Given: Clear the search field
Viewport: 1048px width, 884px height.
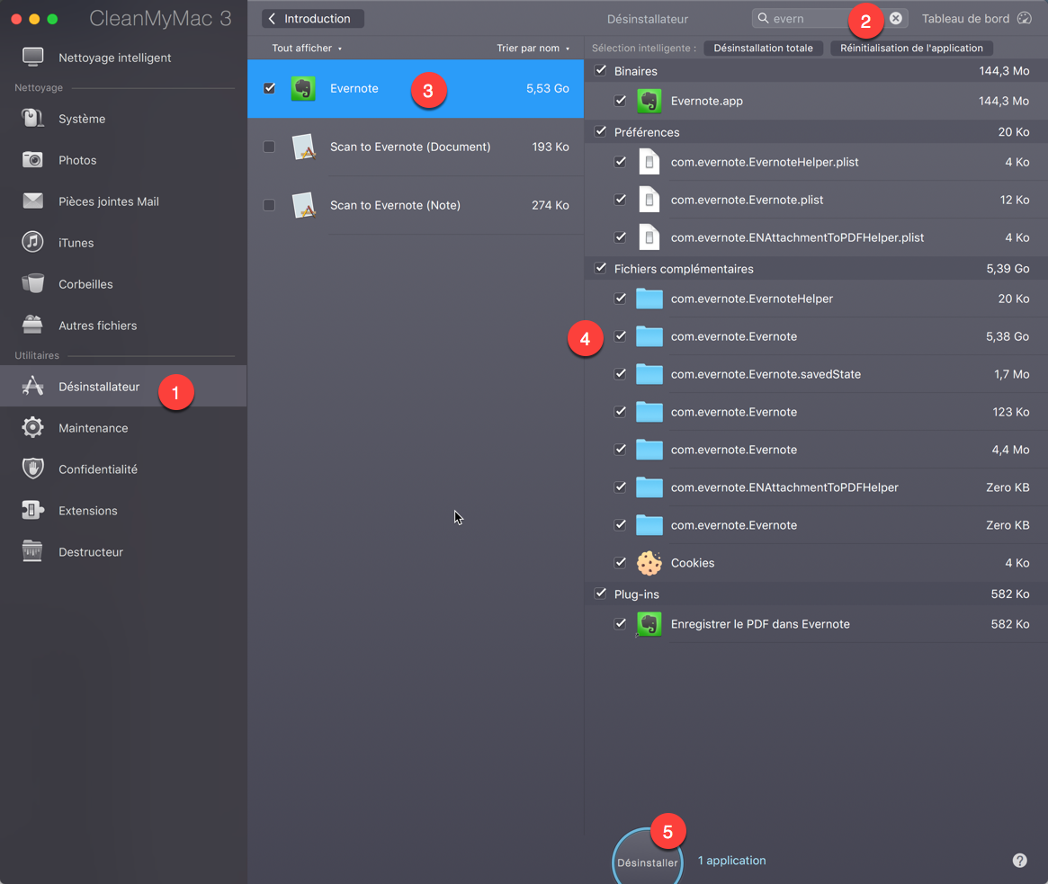Looking at the screenshot, I should click(x=896, y=19).
